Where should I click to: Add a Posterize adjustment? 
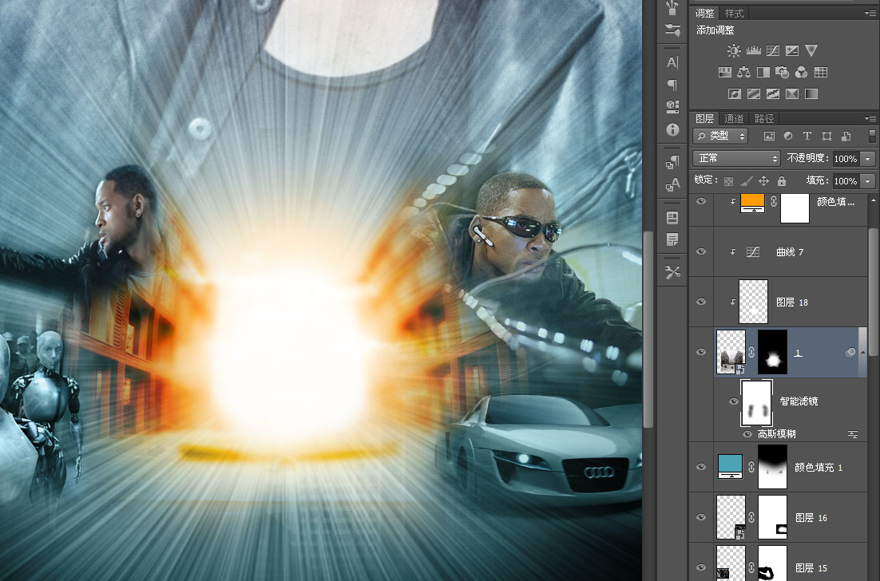point(754,94)
